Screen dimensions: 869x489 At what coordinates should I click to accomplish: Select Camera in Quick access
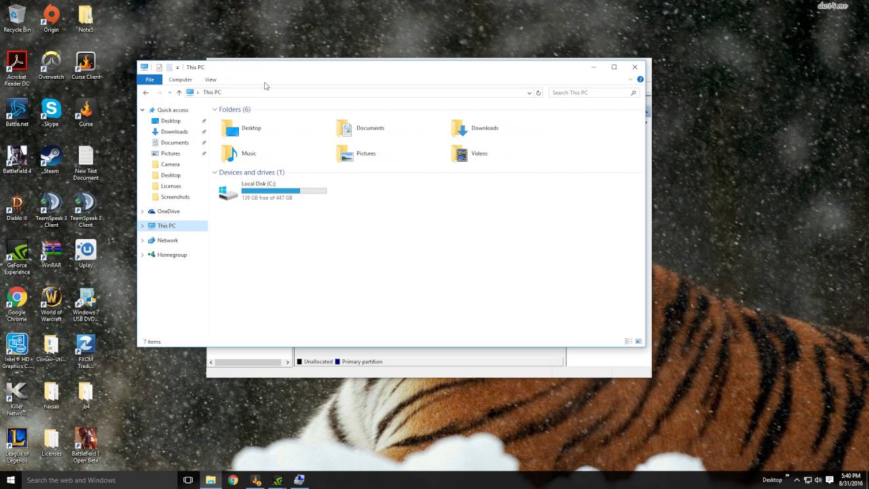pos(170,164)
